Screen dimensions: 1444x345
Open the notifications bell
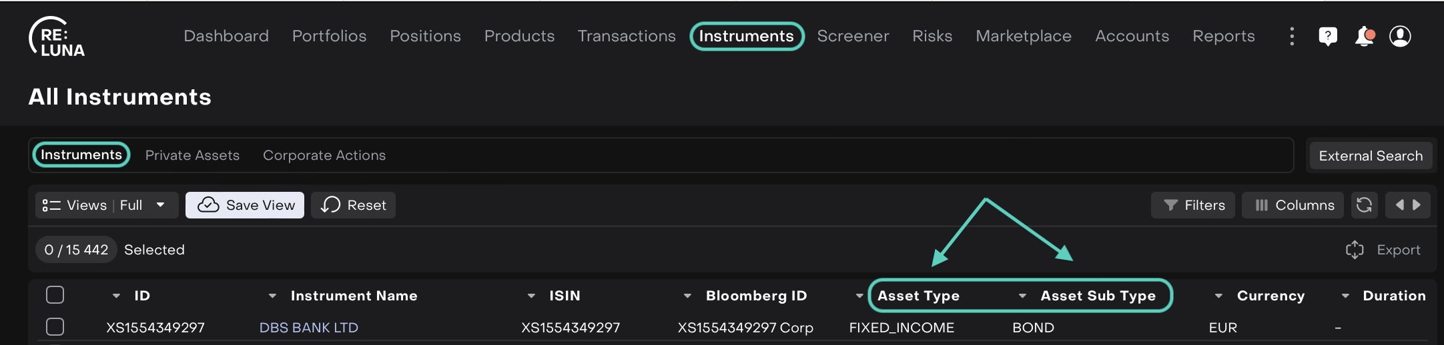click(x=1364, y=37)
